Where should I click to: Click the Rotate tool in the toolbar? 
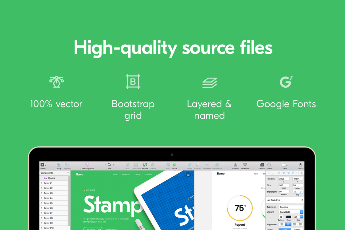coord(145,165)
